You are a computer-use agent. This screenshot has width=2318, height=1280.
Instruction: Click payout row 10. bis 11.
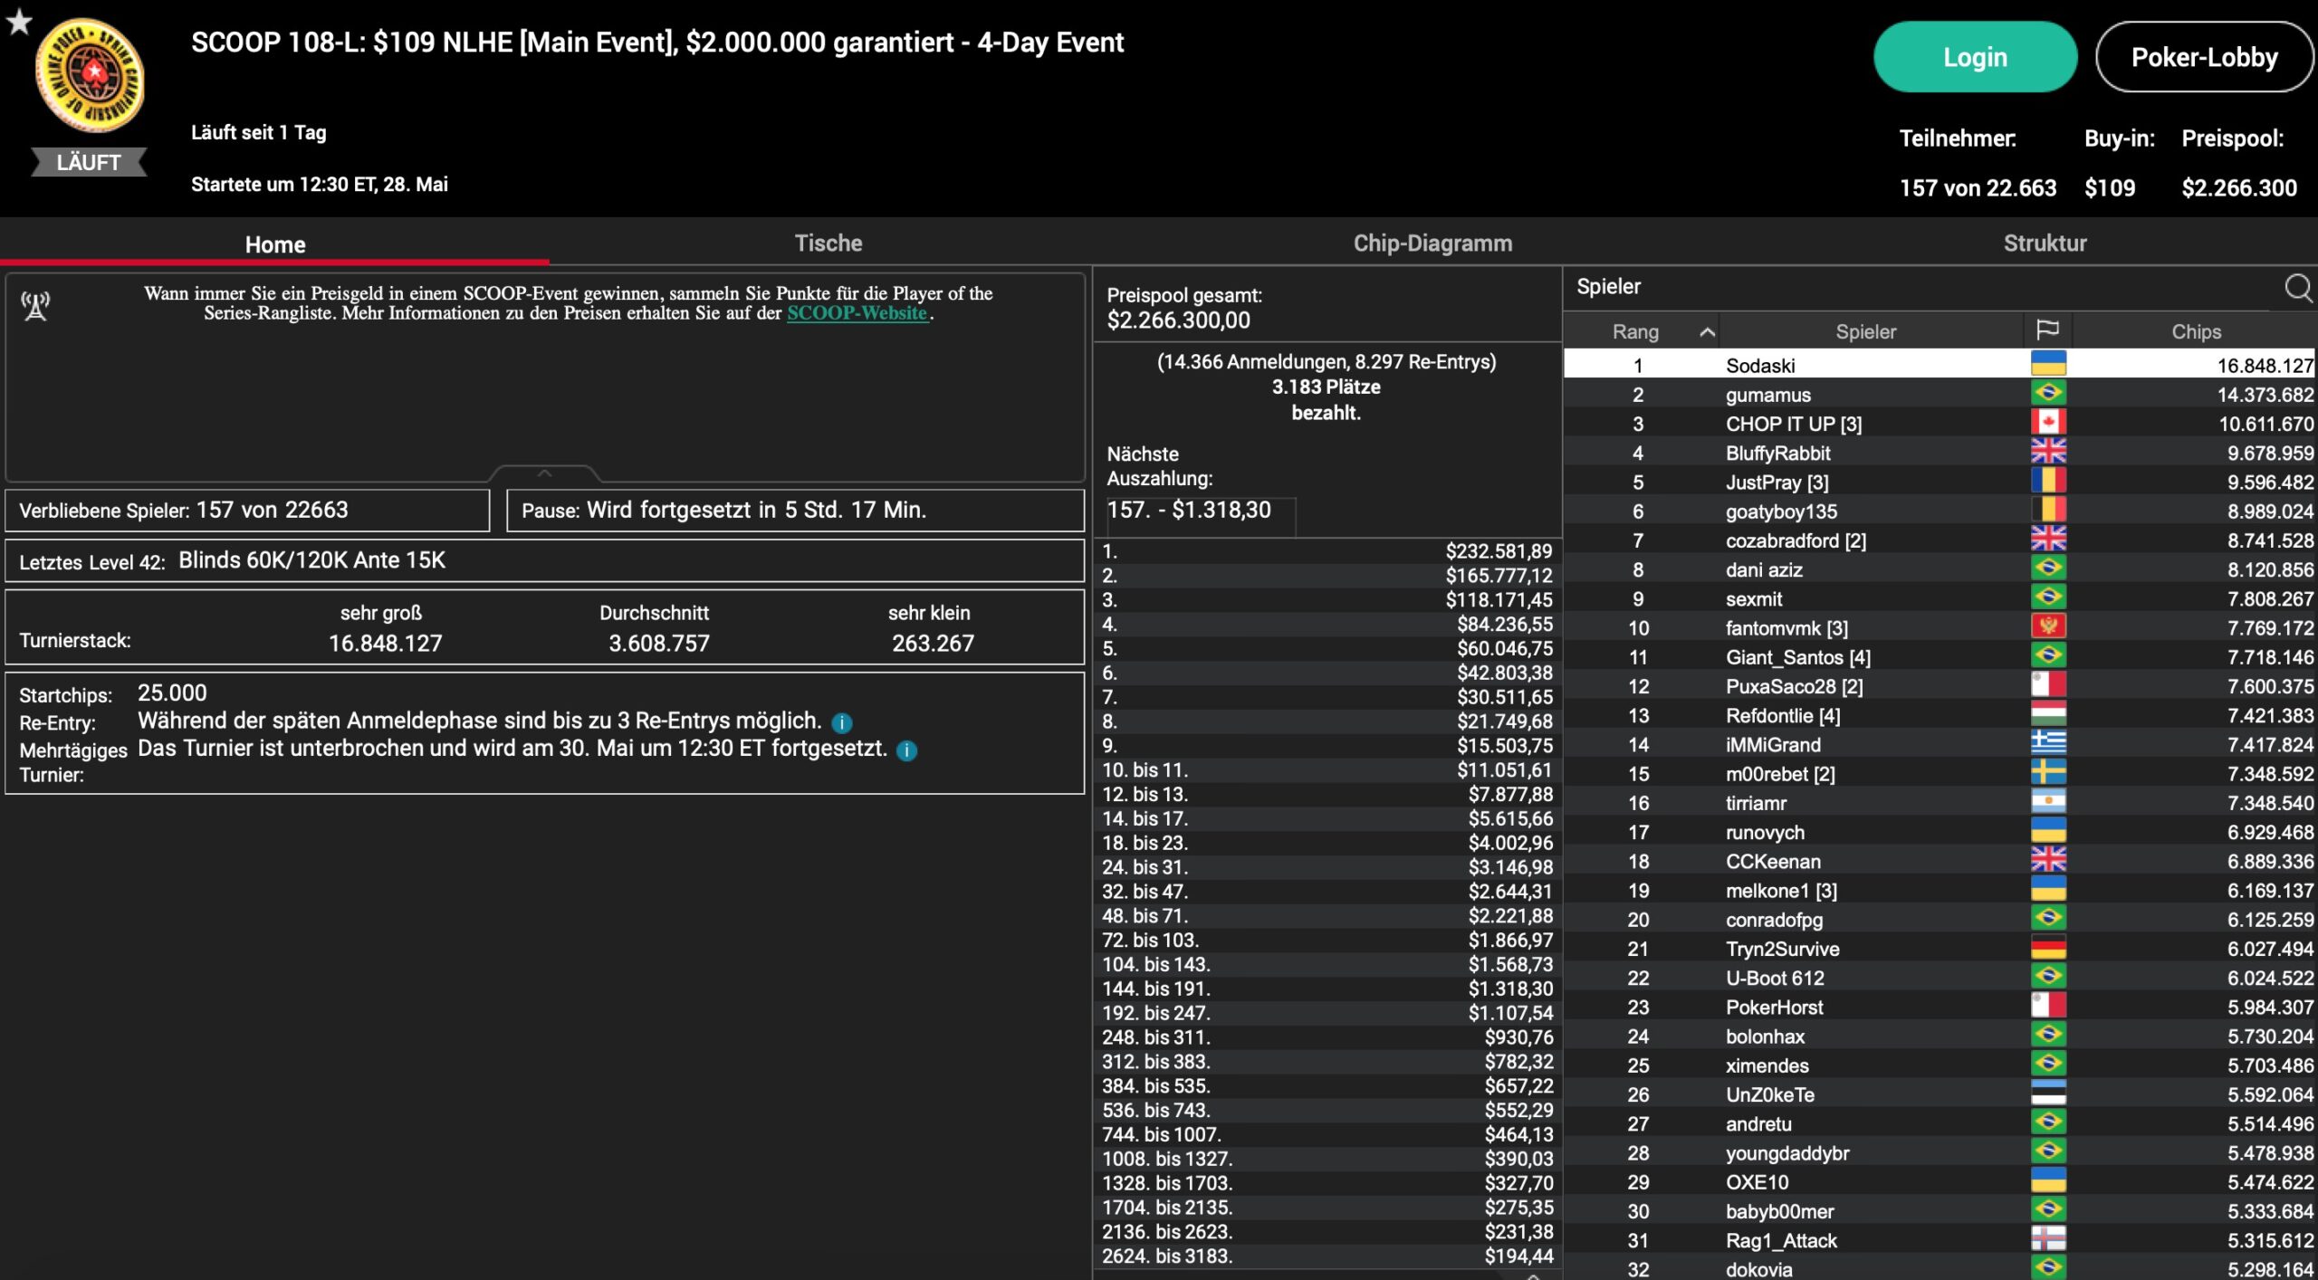1327,769
